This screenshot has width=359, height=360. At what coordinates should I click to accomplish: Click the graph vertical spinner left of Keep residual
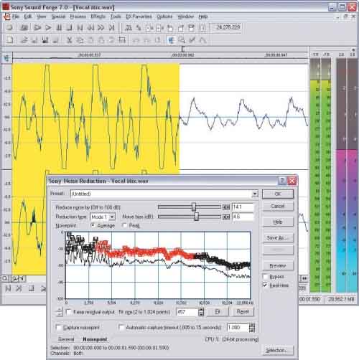point(59,312)
